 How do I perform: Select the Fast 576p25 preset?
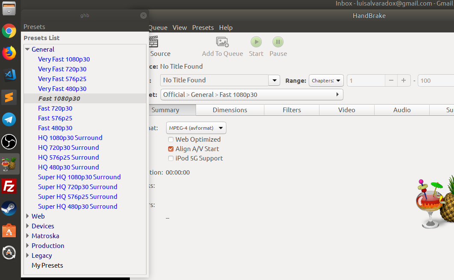point(55,118)
